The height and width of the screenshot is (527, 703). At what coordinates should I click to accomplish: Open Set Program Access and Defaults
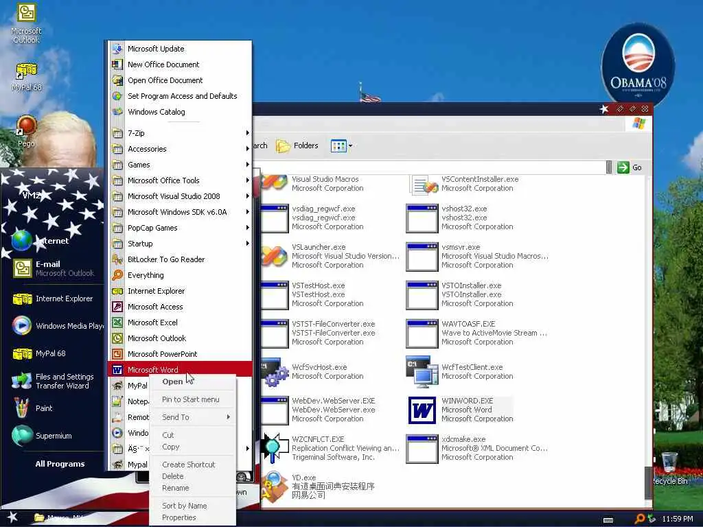pyautogui.click(x=179, y=96)
